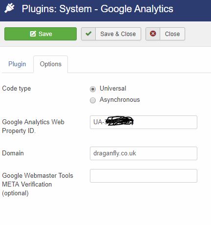
Task: Click the pencil icon on Save button
Action: pyautogui.click(x=33, y=34)
